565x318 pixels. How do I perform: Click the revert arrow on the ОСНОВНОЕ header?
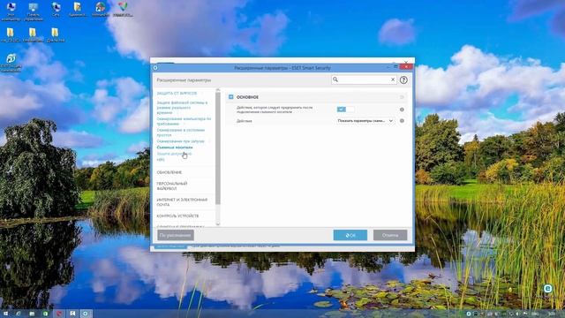(402, 97)
